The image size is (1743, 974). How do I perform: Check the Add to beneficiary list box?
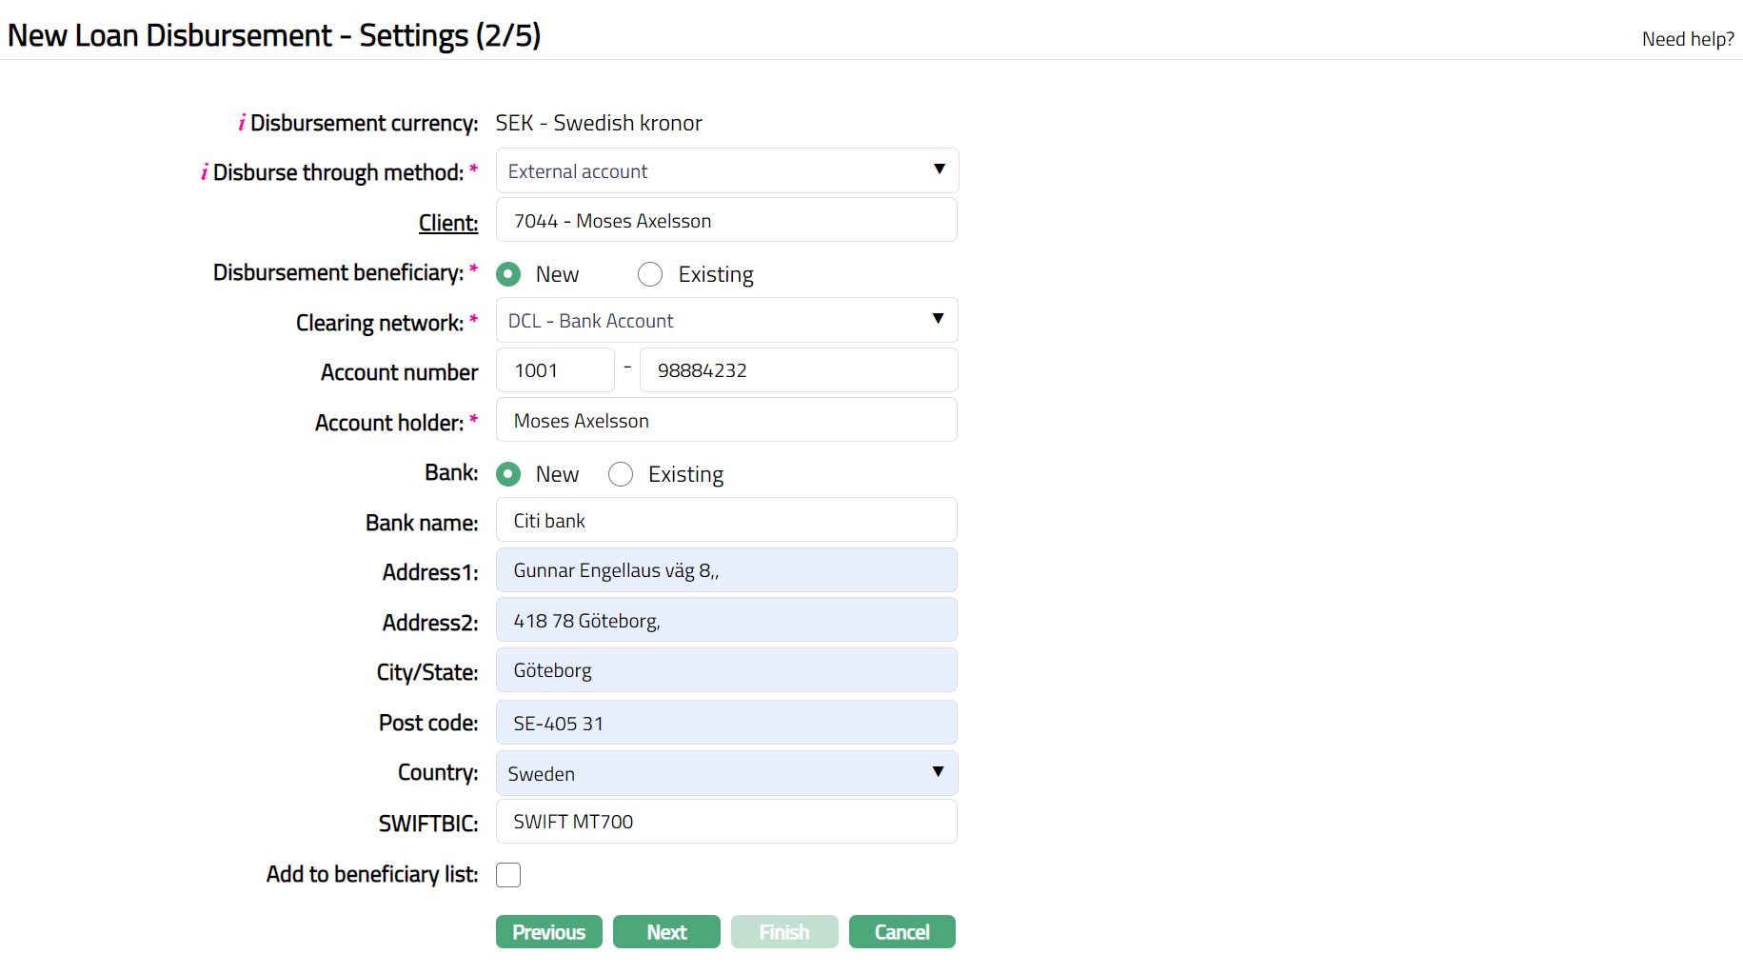point(508,875)
